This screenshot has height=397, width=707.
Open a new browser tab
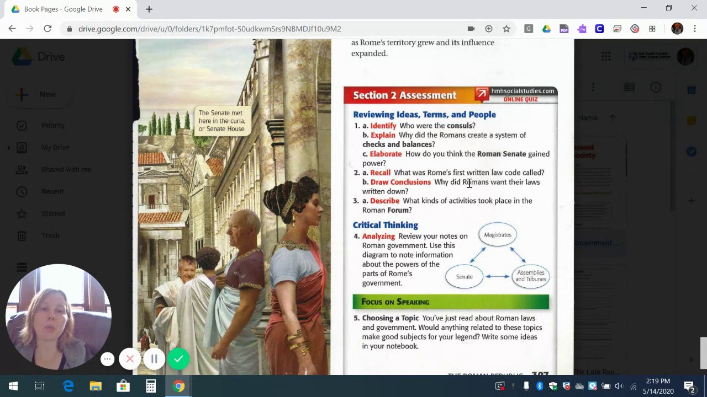(x=149, y=9)
